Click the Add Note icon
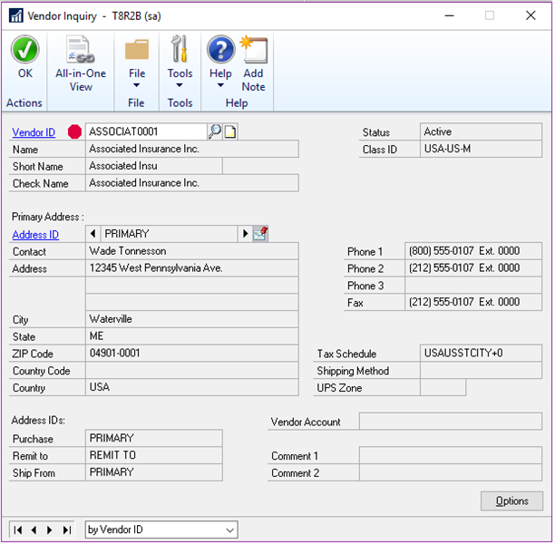The width and height of the screenshot is (555, 544). tap(253, 51)
